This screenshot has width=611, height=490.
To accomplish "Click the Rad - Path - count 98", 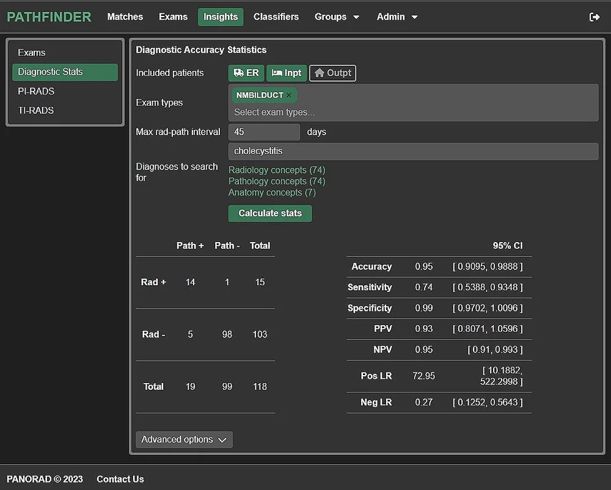I will (227, 334).
